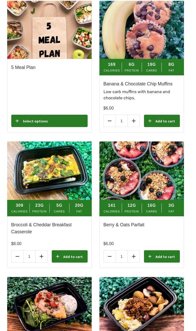Click the 5 Meal Plan product image
The image size is (196, 331).
pyautogui.click(x=49, y=30)
